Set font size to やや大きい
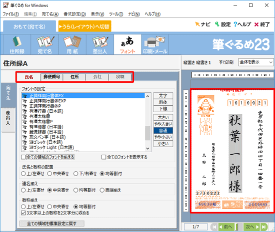The width and height of the screenshot is (275, 232). 163,124
